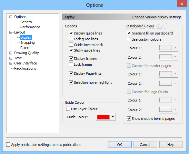Close the Options dialog window
Viewport: 189px width, 154px height.
(182, 4)
